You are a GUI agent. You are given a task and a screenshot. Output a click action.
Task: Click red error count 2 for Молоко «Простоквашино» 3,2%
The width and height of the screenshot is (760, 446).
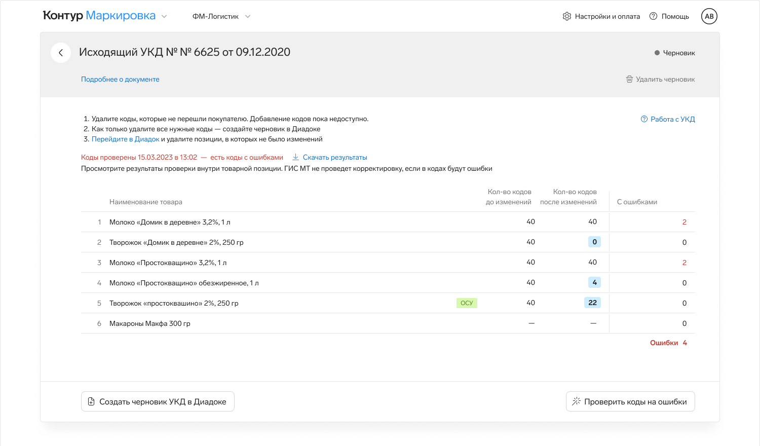(685, 263)
